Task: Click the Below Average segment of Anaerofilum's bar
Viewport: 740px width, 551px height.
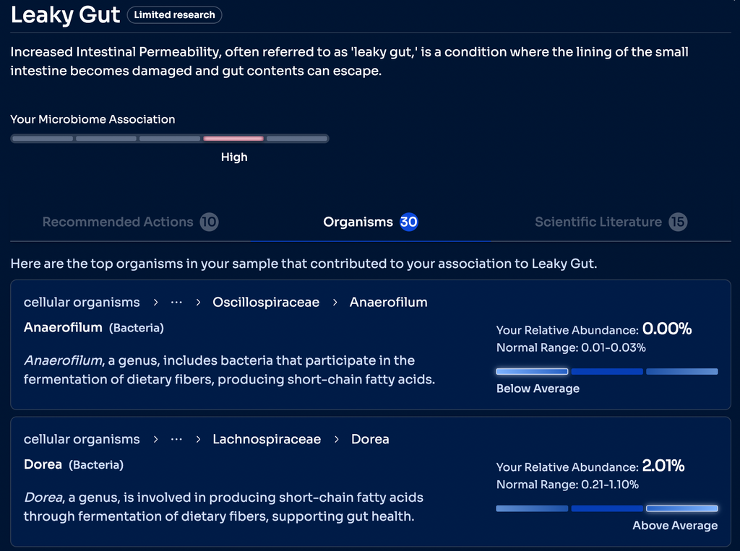Action: [532, 372]
